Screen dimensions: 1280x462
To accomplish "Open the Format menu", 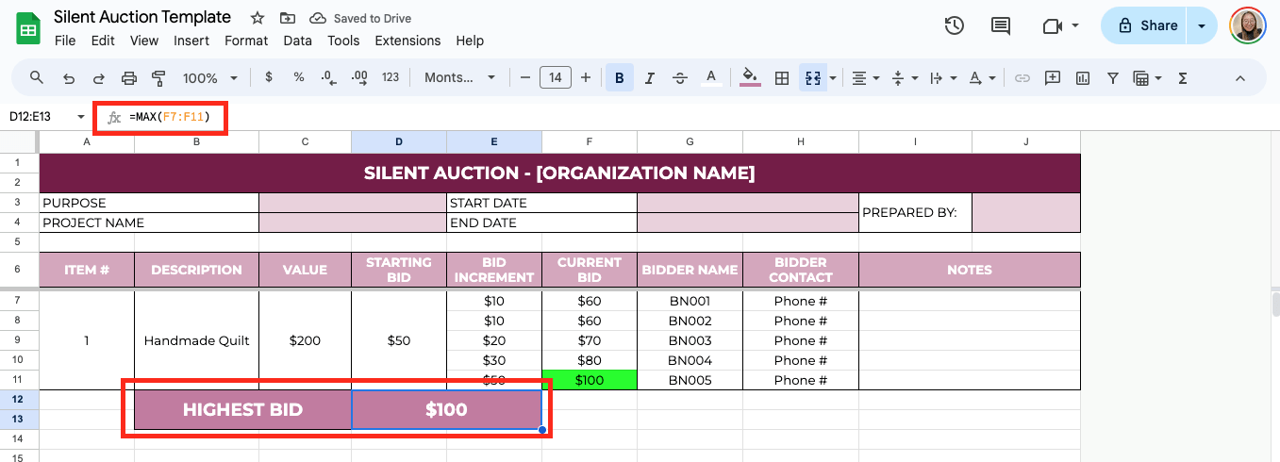I will pos(246,41).
